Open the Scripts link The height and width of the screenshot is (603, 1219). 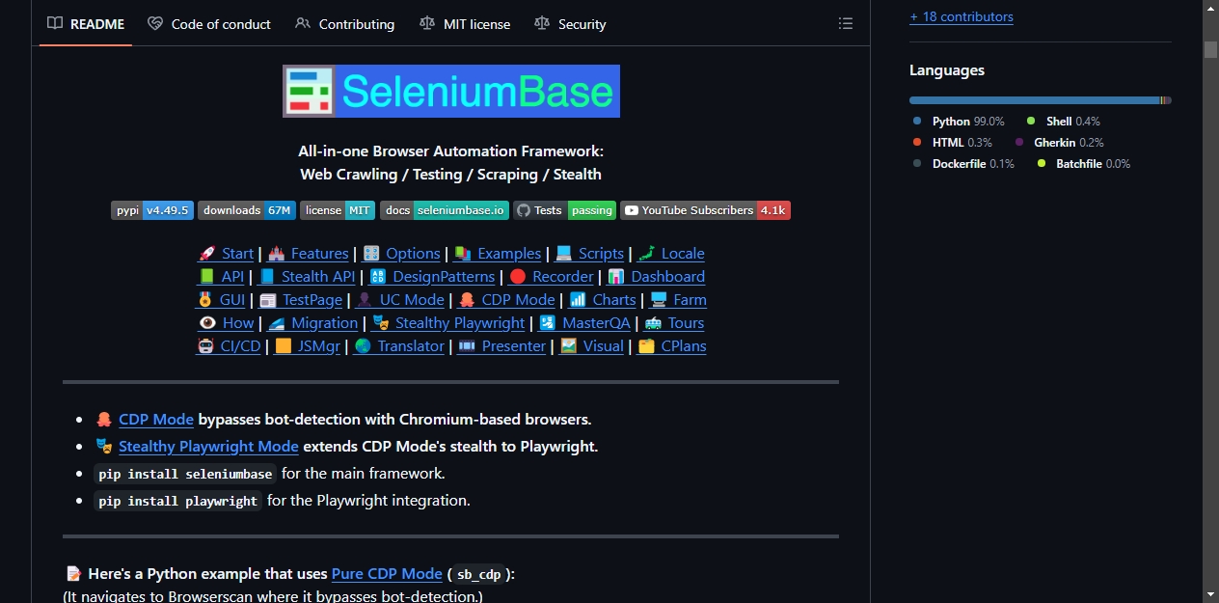coord(589,254)
